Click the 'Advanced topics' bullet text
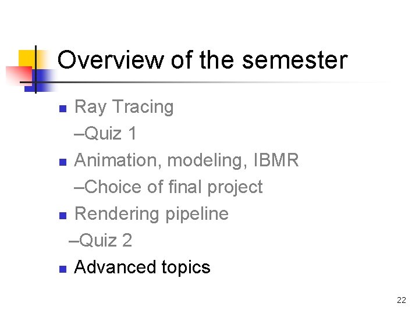419x314 pixels. (x=142, y=267)
